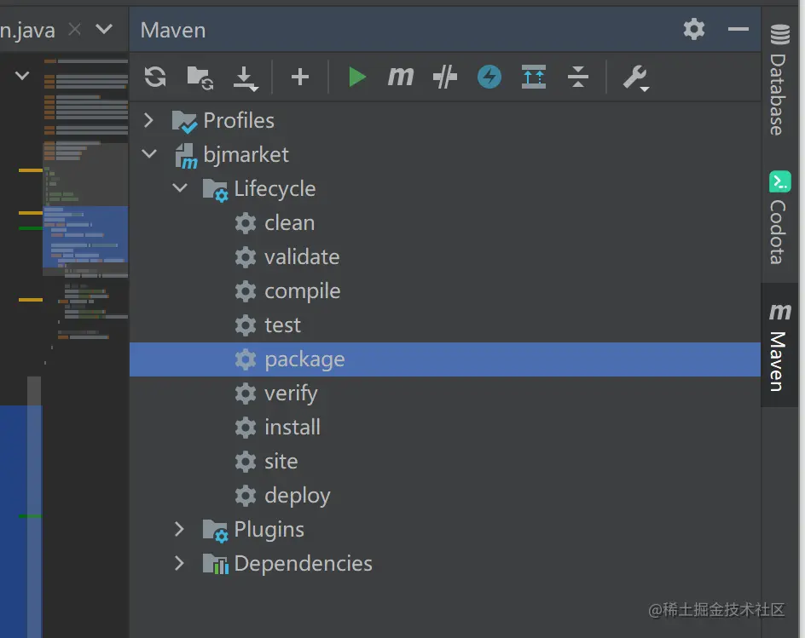Collapse code block chevron in editor gutter

[x=22, y=76]
